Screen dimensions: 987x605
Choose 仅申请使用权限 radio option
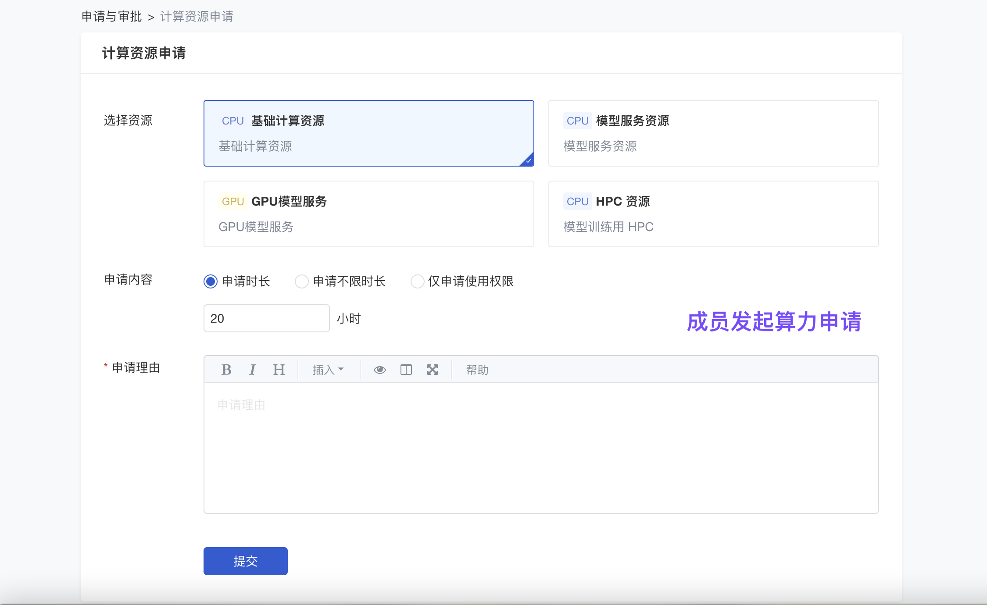coord(417,281)
